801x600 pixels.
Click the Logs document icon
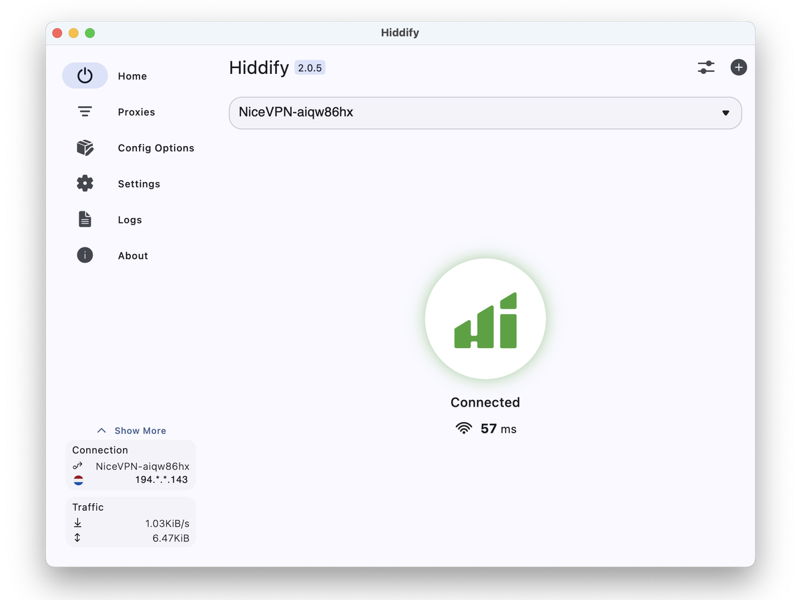click(x=85, y=219)
